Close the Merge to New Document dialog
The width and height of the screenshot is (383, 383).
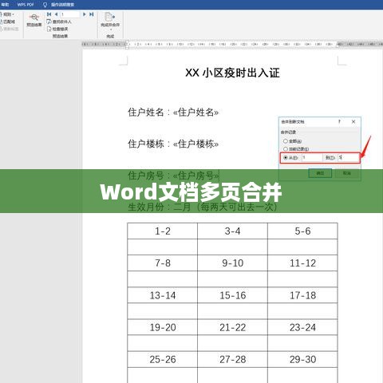tap(353, 121)
